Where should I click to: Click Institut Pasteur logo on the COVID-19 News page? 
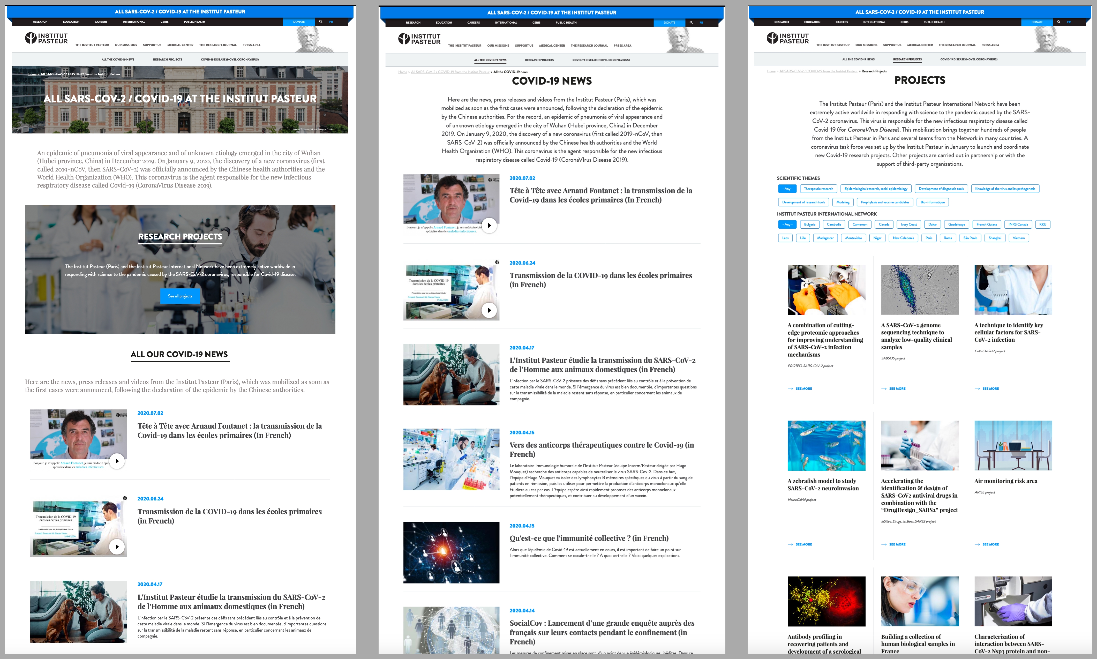coord(419,39)
